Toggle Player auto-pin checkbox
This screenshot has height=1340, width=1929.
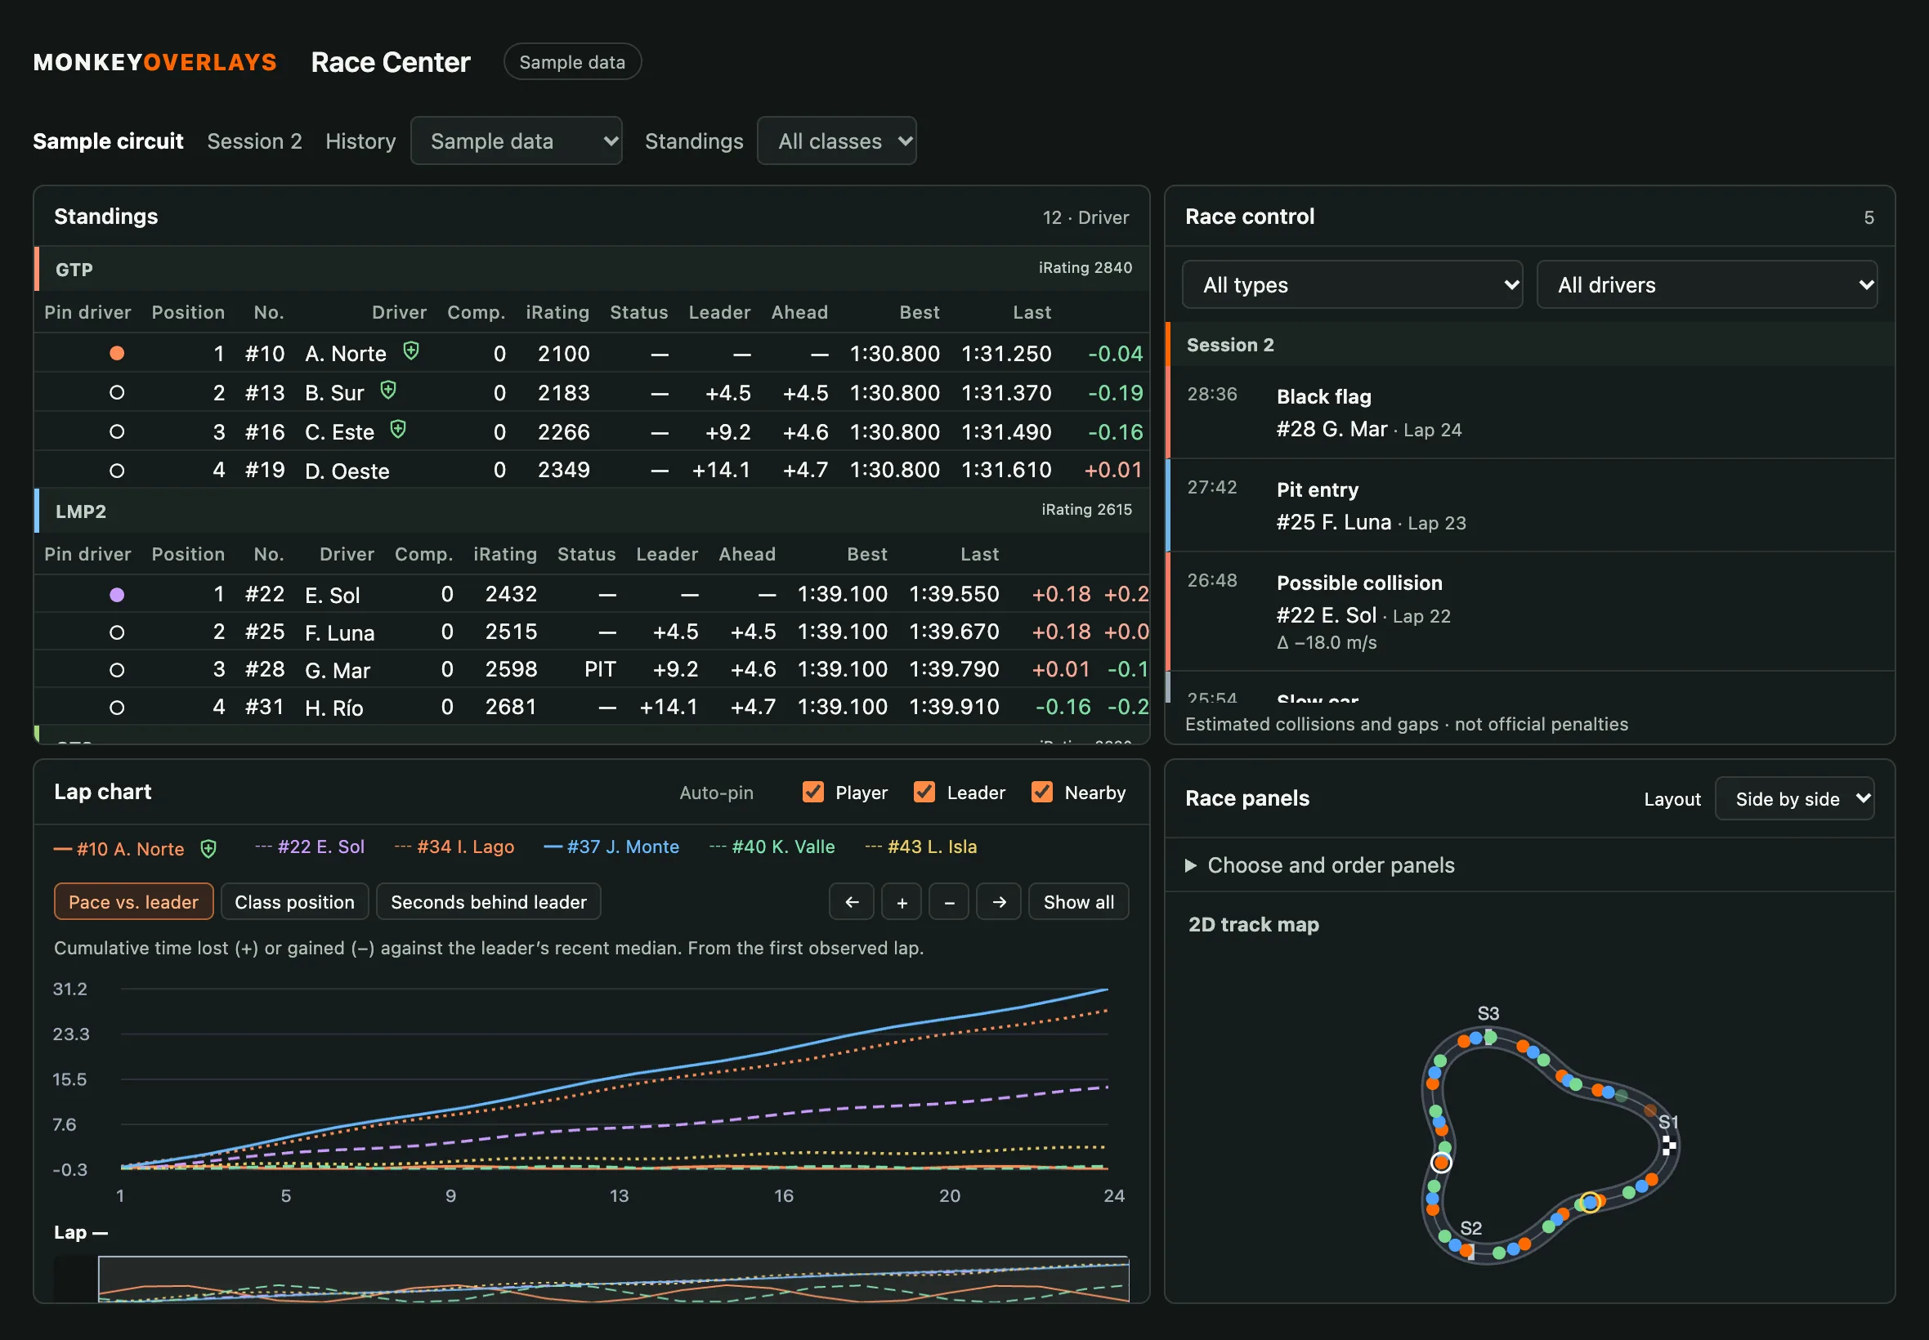[813, 792]
